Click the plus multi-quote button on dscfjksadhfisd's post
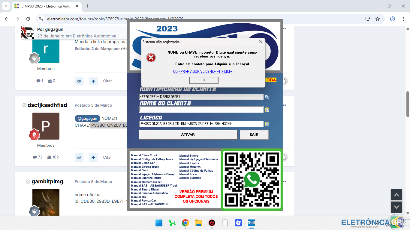The image size is (410, 230). pos(93,157)
